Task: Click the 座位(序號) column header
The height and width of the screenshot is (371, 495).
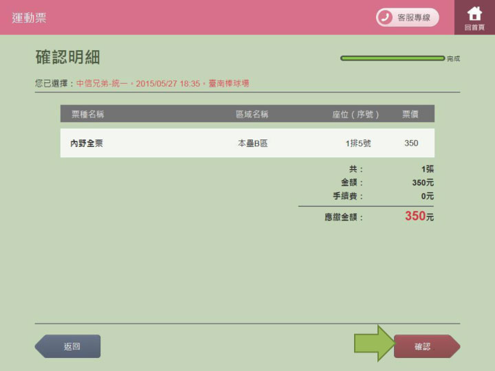Action: pos(355,114)
